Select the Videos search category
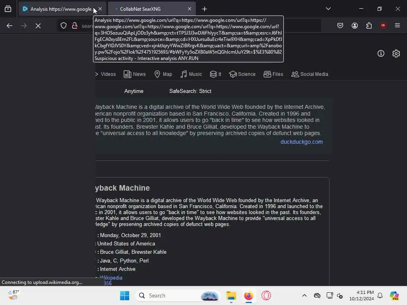The width and height of the screenshot is (407, 305). point(106,74)
